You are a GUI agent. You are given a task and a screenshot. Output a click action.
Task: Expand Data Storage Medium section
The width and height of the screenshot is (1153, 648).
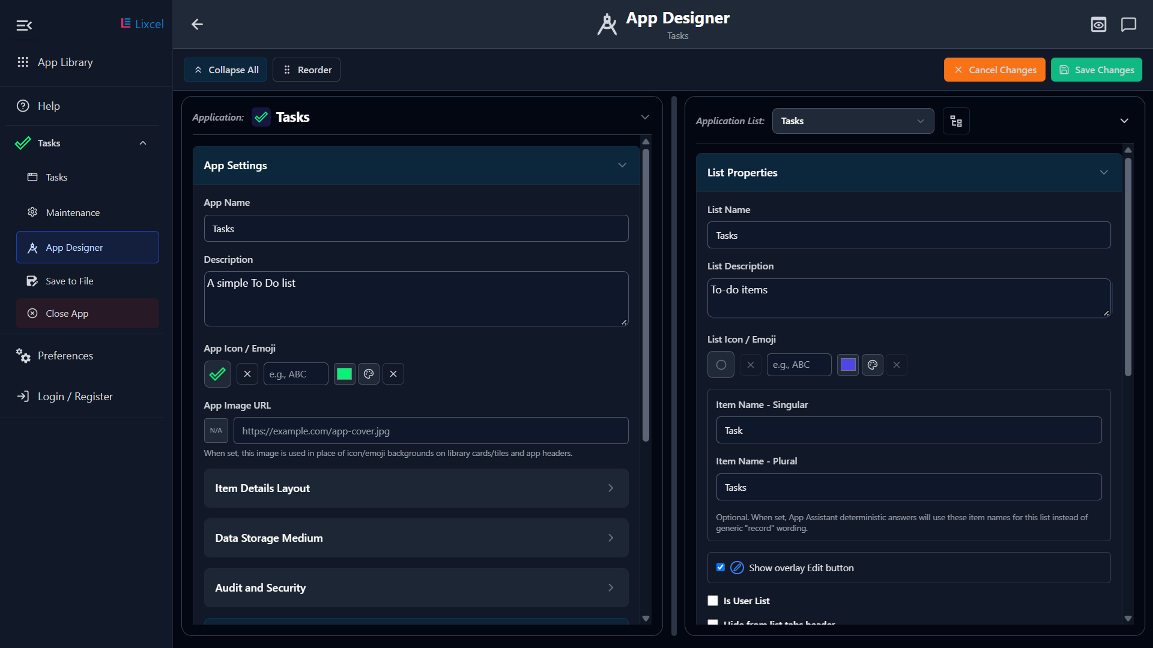tap(416, 538)
